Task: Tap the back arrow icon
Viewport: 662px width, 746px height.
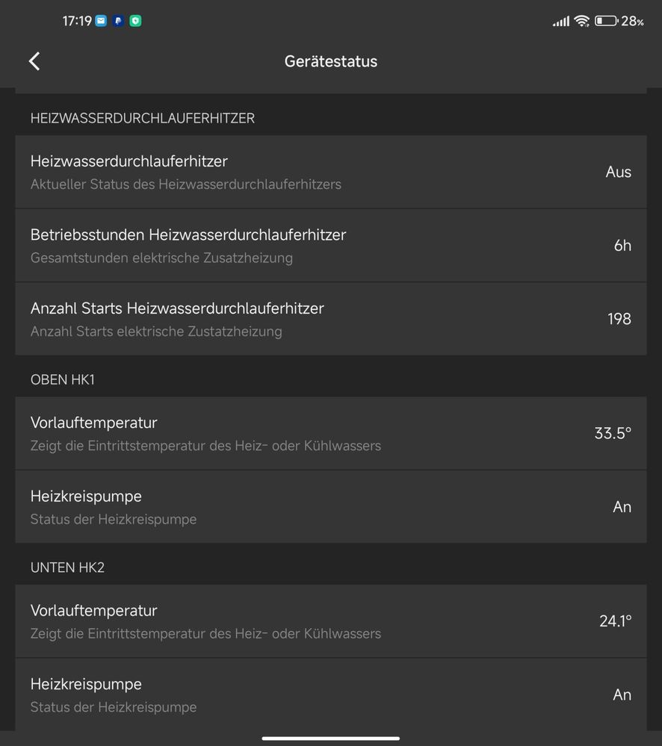Action: pos(34,61)
